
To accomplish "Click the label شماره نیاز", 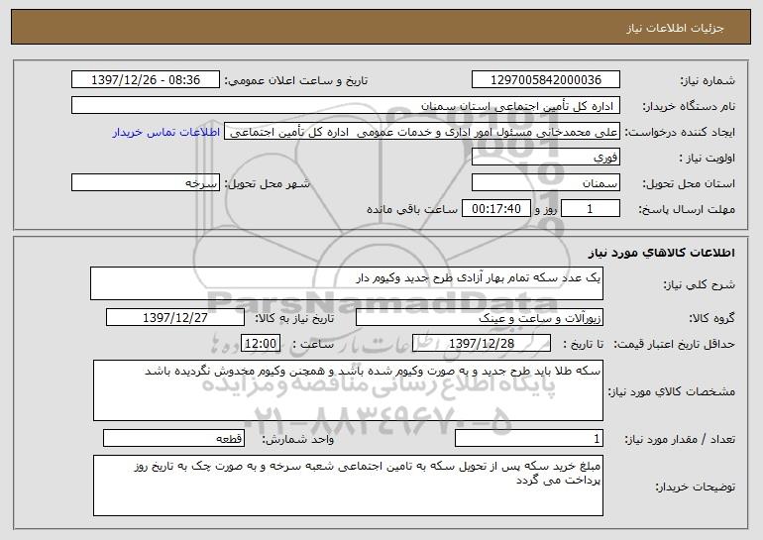I will pos(708,81).
